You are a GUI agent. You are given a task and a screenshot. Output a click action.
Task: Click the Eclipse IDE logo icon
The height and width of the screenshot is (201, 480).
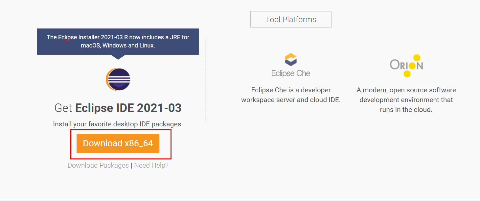pos(118,80)
